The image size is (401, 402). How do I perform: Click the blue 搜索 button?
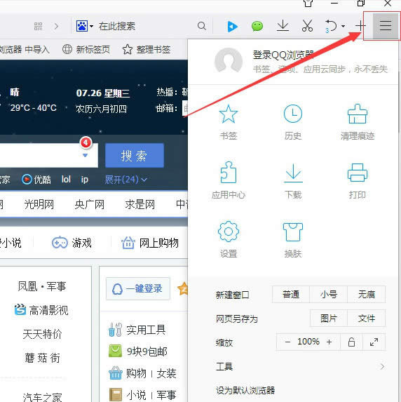pyautogui.click(x=135, y=155)
